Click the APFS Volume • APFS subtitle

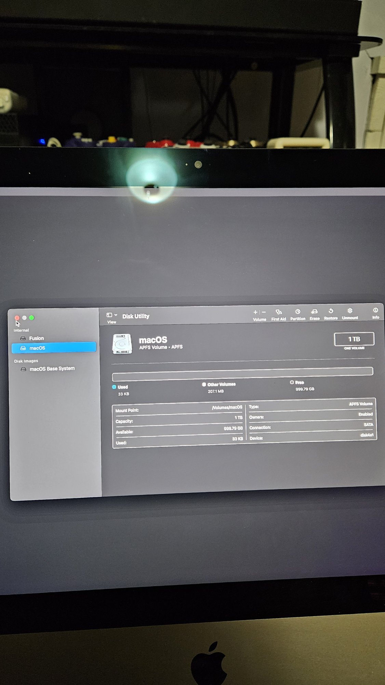tap(161, 347)
